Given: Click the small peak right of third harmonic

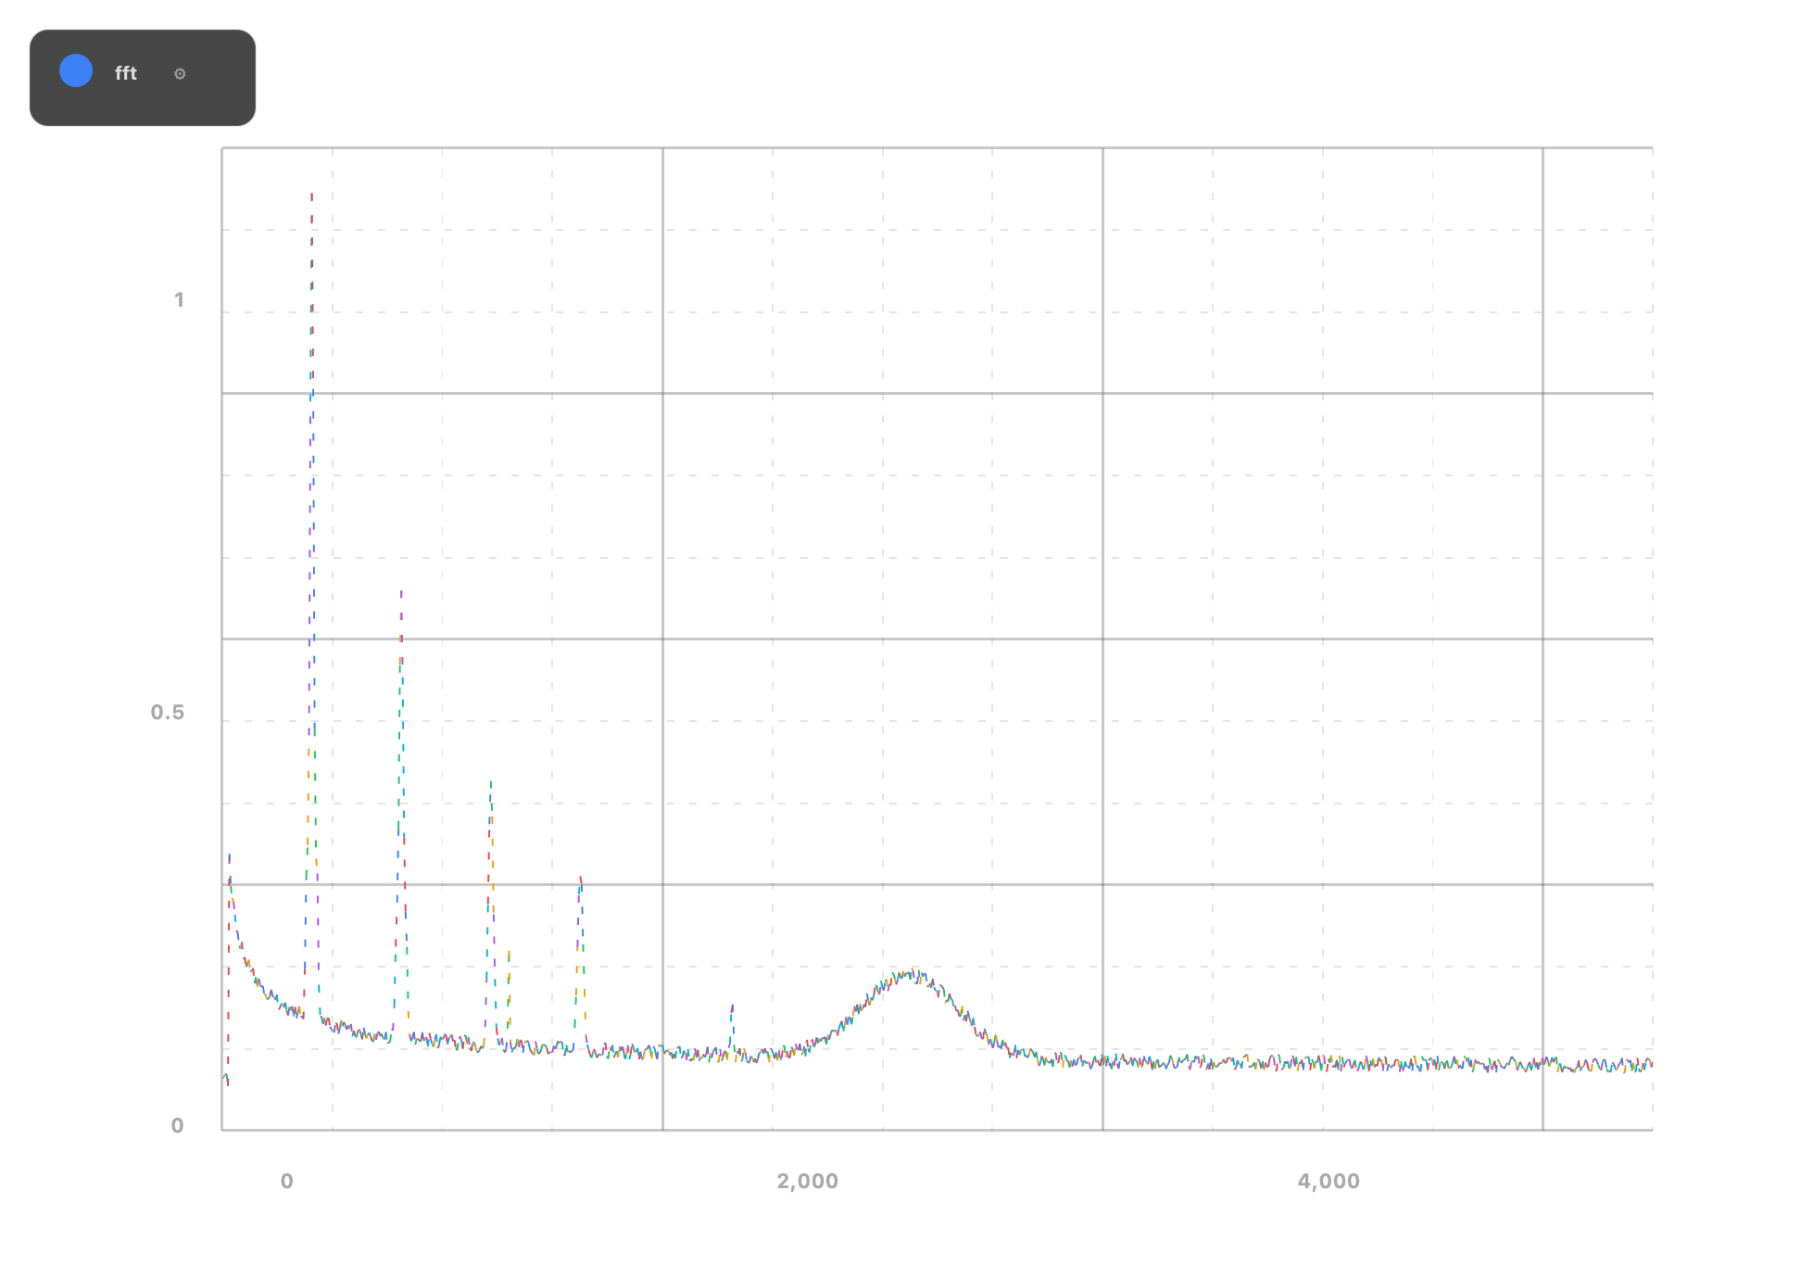Looking at the screenshot, I should 509,952.
